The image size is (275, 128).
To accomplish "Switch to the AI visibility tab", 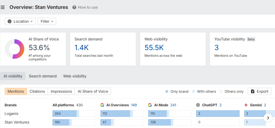I will coord(13,76).
